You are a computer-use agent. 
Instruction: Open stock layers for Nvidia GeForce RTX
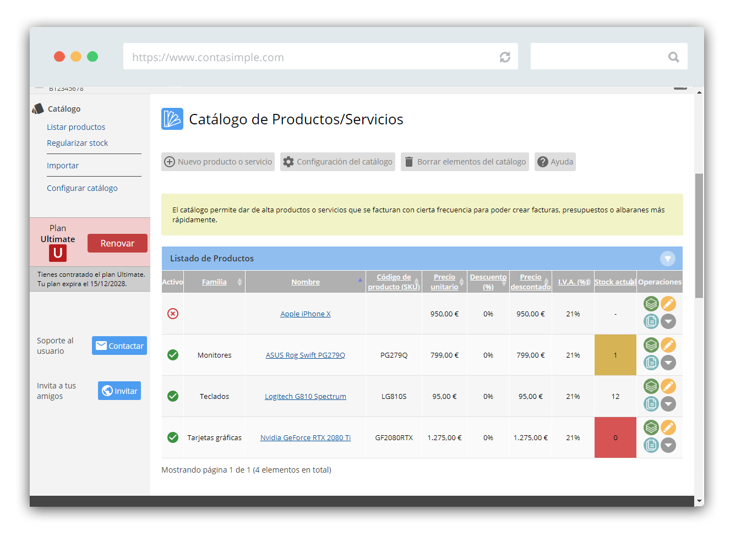click(651, 428)
